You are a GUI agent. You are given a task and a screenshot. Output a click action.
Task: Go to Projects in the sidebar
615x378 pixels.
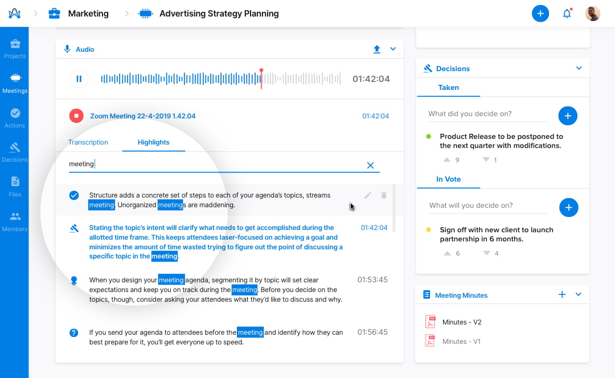pos(15,50)
